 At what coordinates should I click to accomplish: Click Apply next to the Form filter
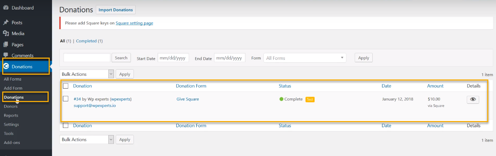pos(364,58)
